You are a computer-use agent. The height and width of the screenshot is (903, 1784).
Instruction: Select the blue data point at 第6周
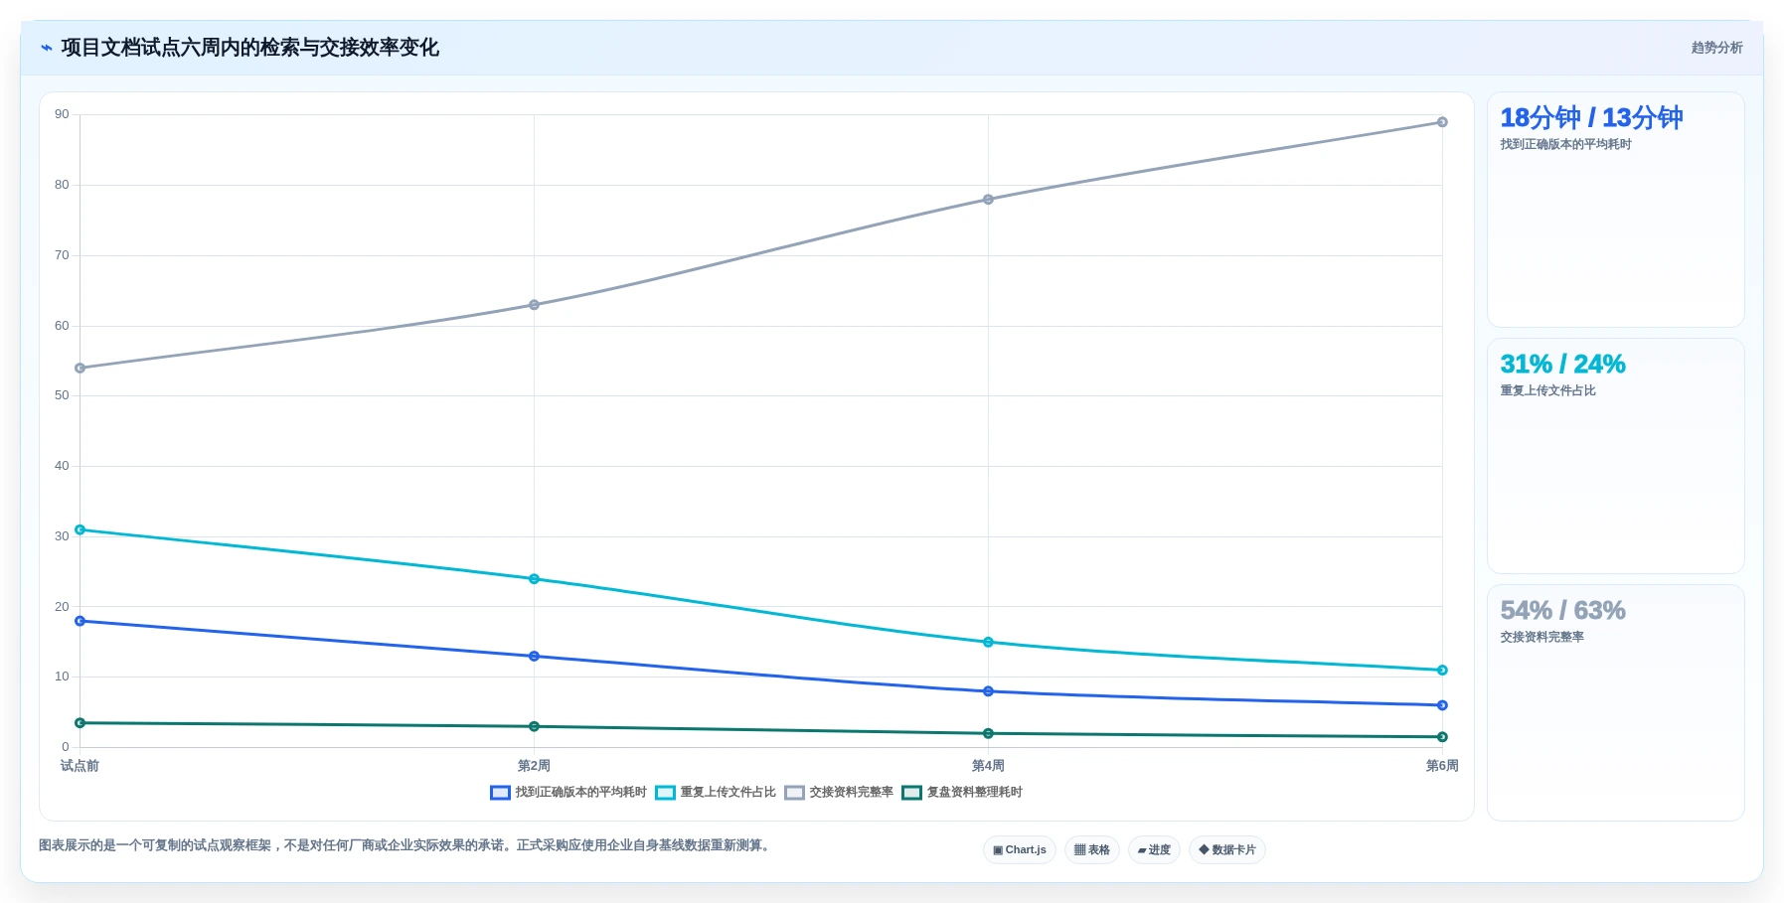(x=1442, y=705)
